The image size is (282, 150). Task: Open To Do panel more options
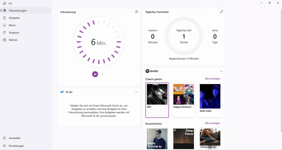click(137, 92)
